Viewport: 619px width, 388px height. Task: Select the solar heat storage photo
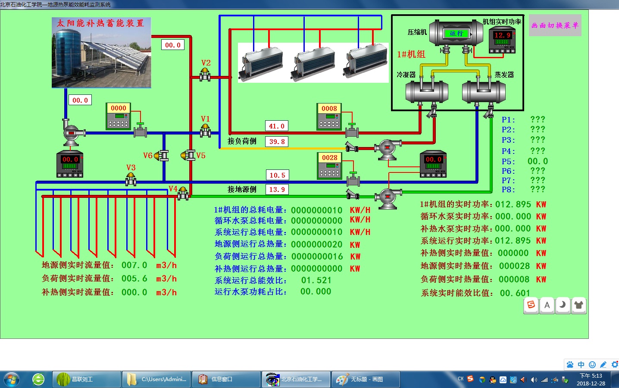tap(101, 53)
